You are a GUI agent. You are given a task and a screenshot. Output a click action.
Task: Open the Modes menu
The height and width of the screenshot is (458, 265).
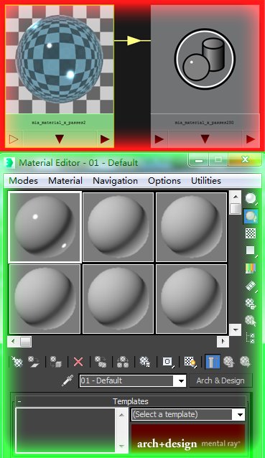tap(24, 180)
